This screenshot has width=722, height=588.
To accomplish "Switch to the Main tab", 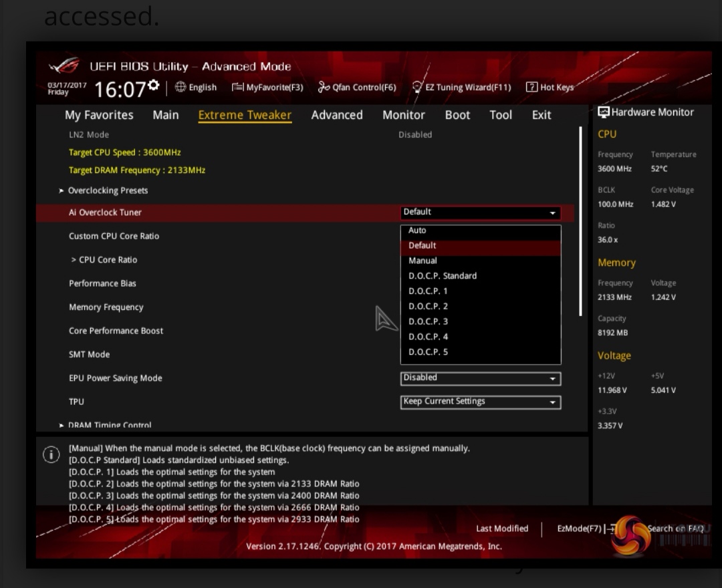I will pyautogui.click(x=166, y=115).
